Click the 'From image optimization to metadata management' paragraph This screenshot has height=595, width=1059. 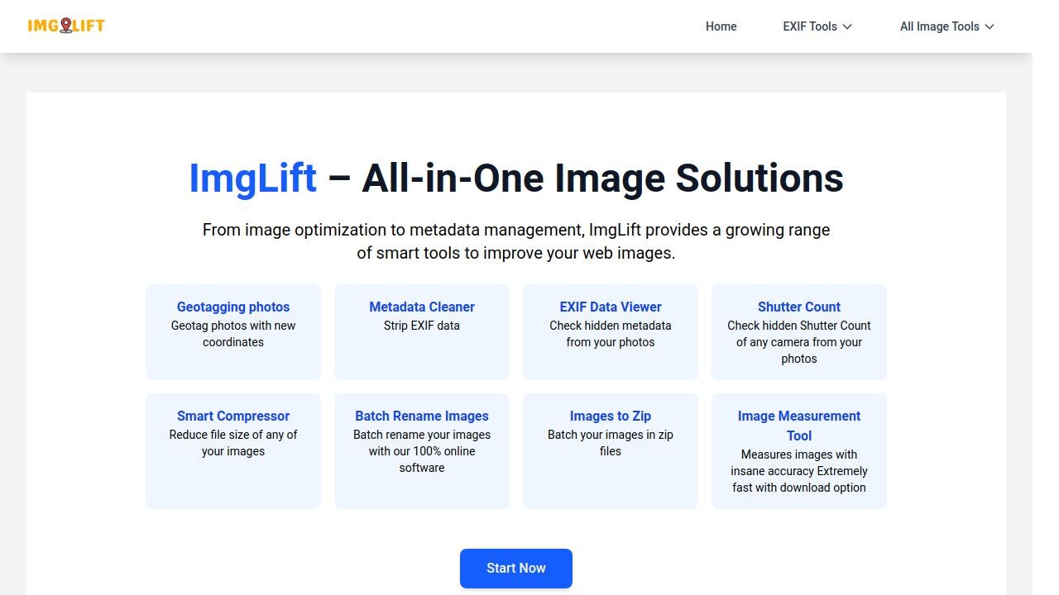pos(516,241)
